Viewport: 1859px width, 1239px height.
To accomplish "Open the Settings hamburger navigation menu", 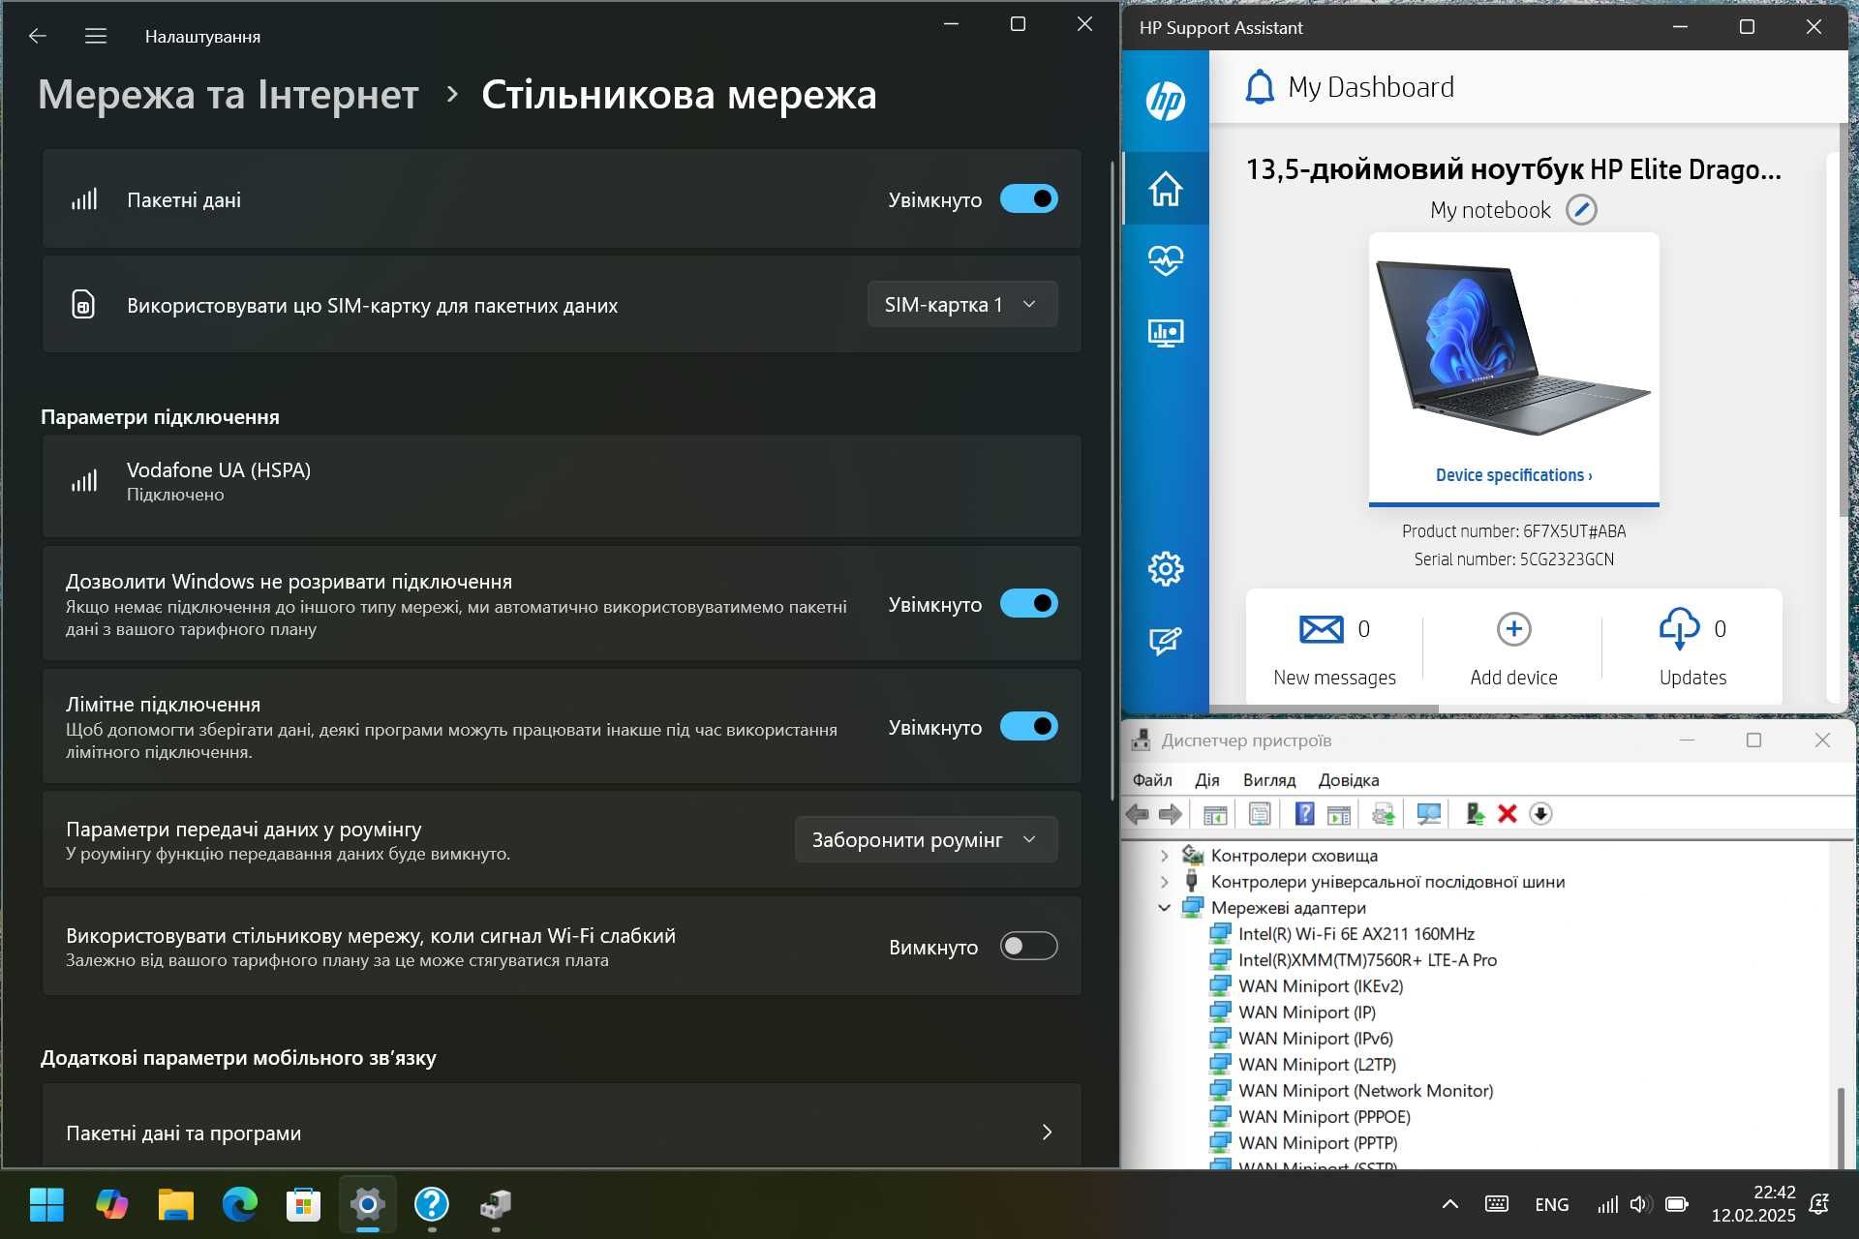I will 95,36.
